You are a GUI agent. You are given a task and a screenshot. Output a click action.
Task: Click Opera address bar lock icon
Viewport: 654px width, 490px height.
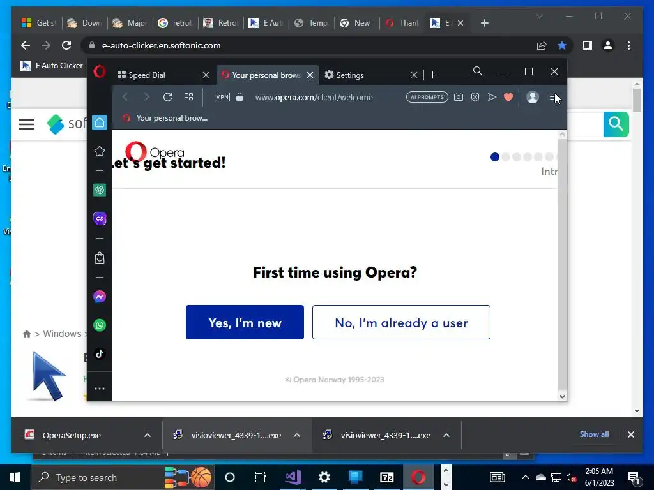click(240, 97)
